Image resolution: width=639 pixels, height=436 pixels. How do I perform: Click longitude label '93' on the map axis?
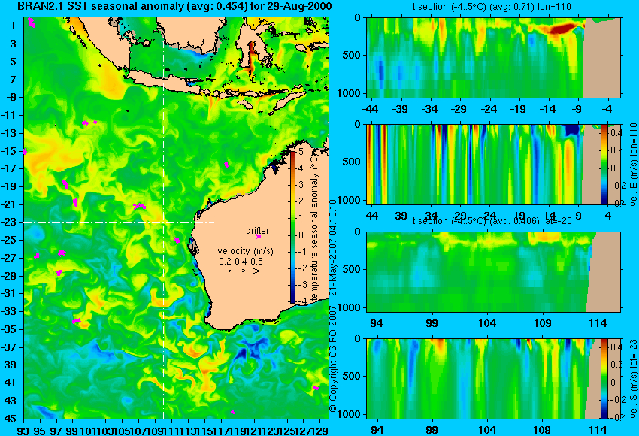(23, 431)
